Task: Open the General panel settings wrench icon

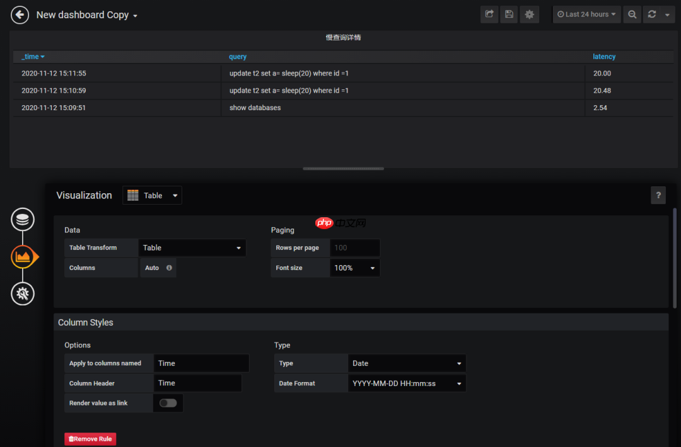Action: pos(23,293)
